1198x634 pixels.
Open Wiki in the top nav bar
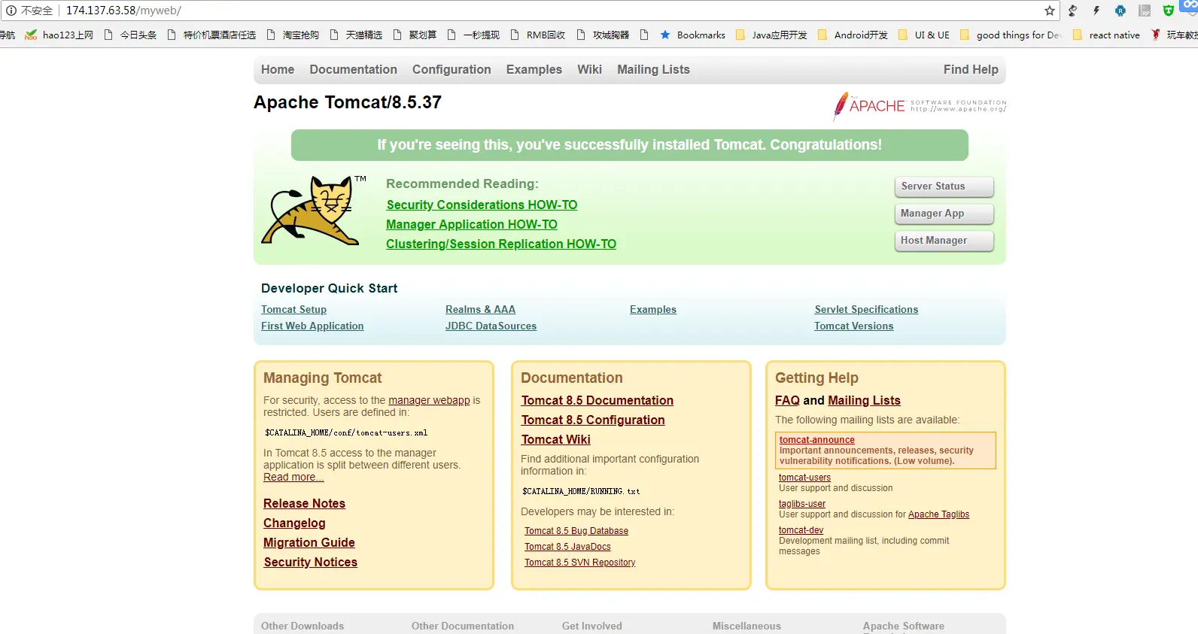[x=589, y=69]
